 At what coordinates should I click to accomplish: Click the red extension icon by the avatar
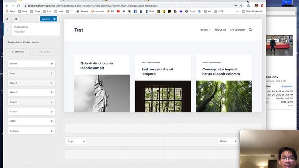[262, 6]
